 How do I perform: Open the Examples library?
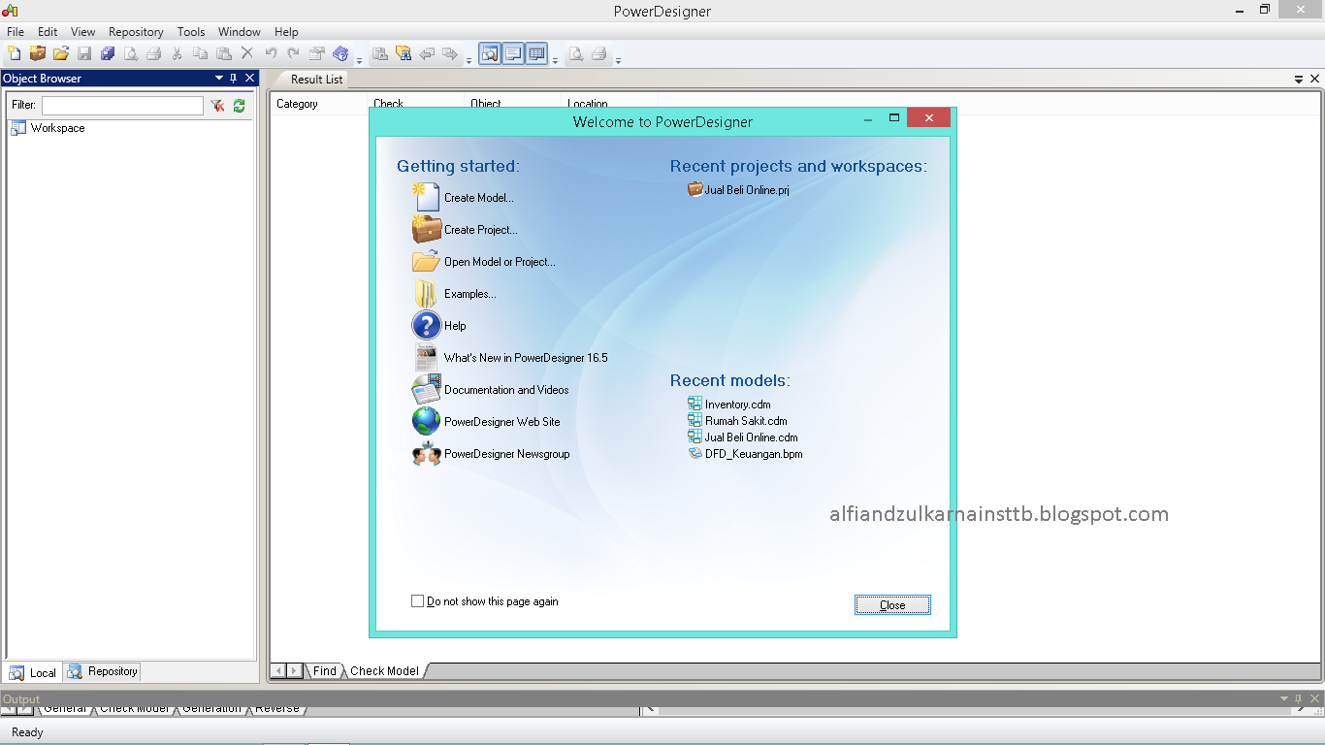tap(471, 293)
